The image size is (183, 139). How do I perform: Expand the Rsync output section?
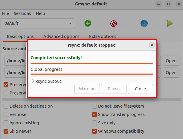click(x=33, y=81)
